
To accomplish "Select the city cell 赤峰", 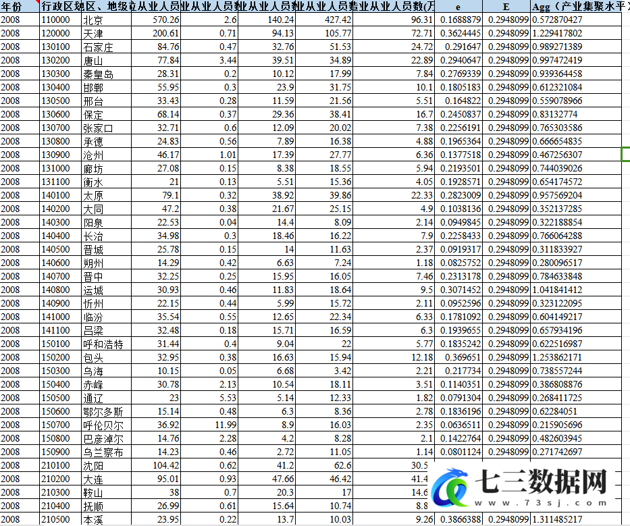I will tap(106, 384).
